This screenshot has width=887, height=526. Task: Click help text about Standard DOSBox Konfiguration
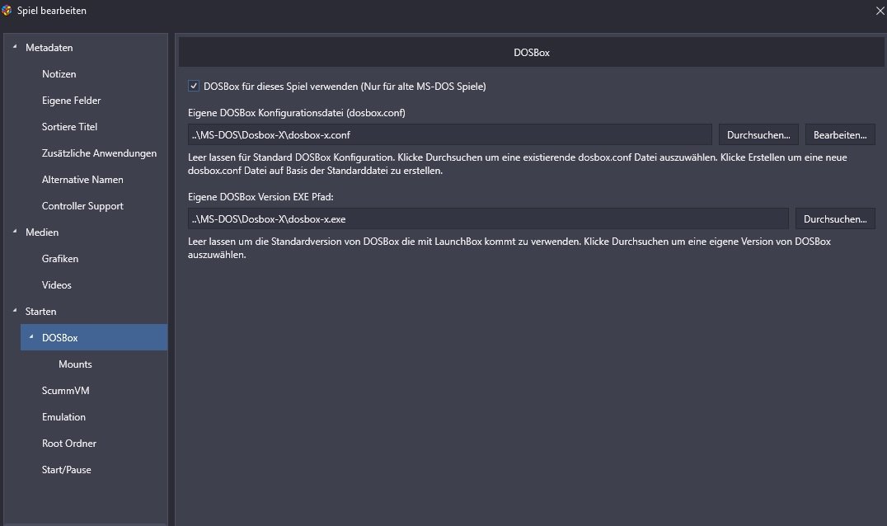517,163
